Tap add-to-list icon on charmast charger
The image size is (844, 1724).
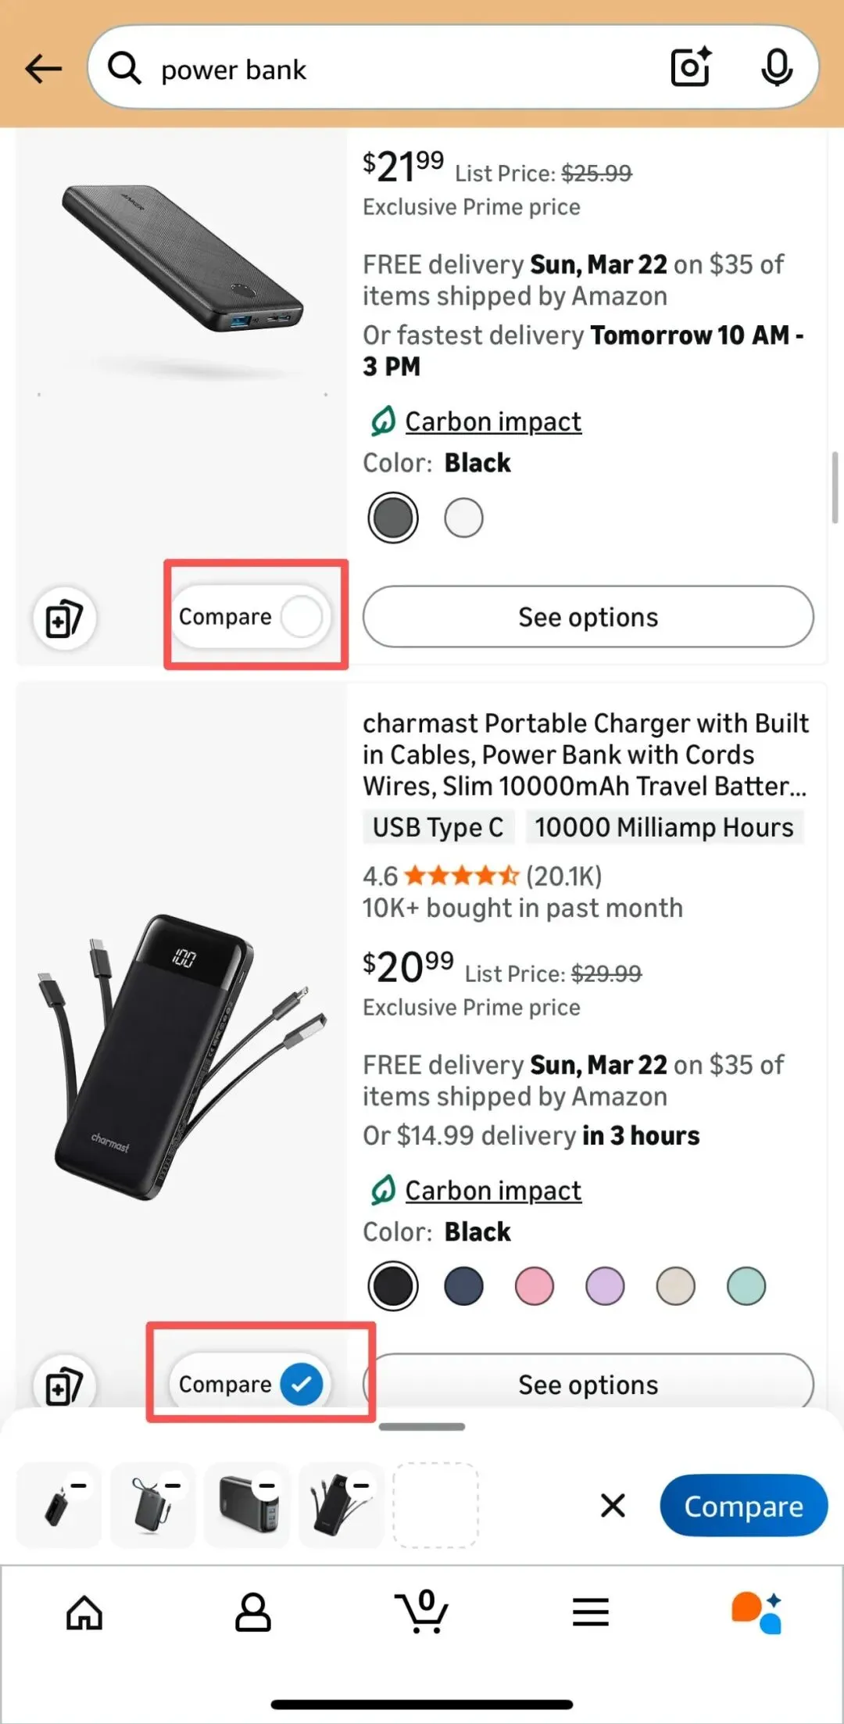point(64,1385)
